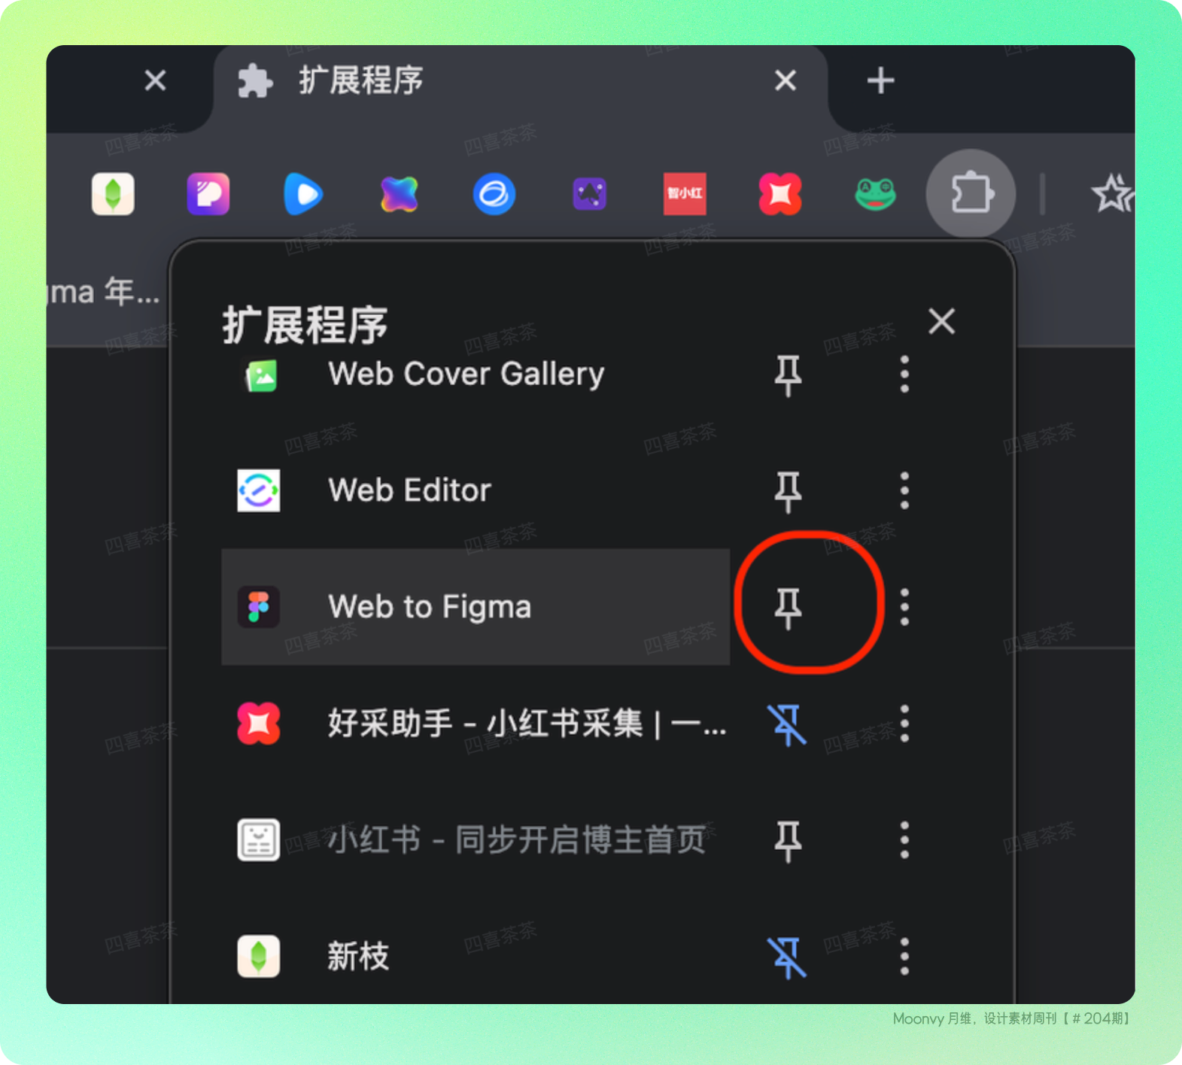1182x1065 pixels.
Task: Click the red 智小红 extension icon
Action: point(685,194)
